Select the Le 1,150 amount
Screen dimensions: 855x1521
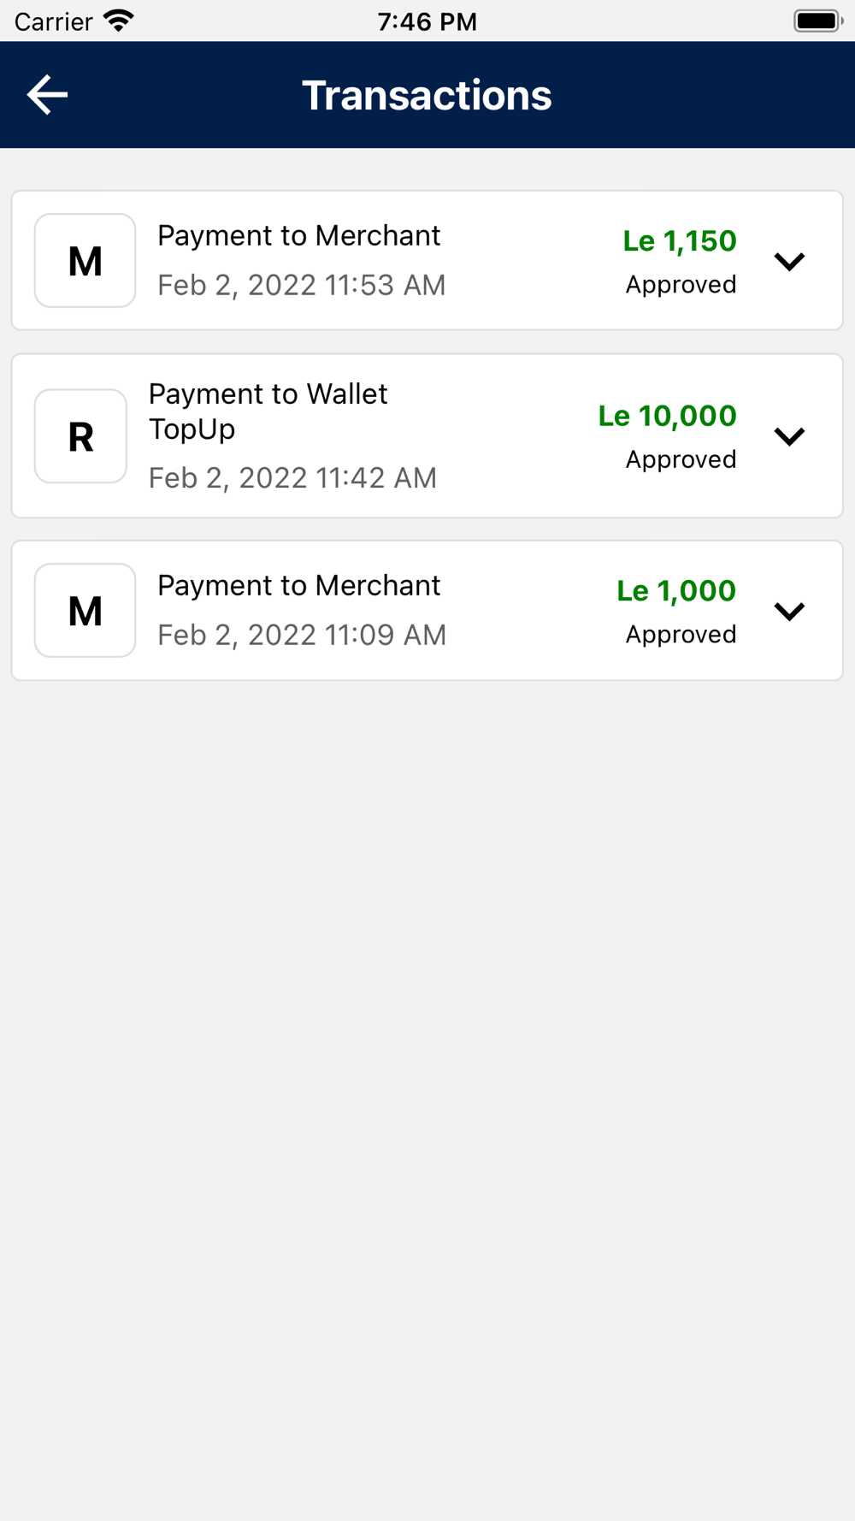click(680, 241)
